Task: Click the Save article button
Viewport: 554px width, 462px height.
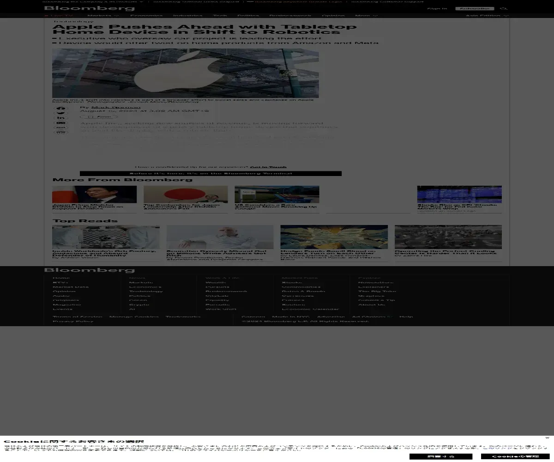Action: tap(99, 117)
